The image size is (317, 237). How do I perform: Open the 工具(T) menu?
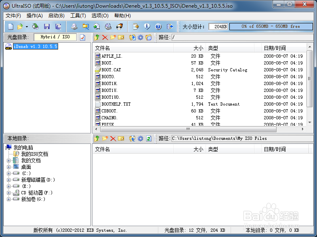click(x=78, y=16)
